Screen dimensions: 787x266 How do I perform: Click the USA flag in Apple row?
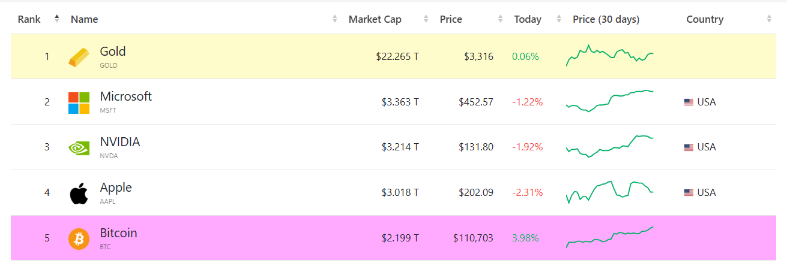click(689, 193)
